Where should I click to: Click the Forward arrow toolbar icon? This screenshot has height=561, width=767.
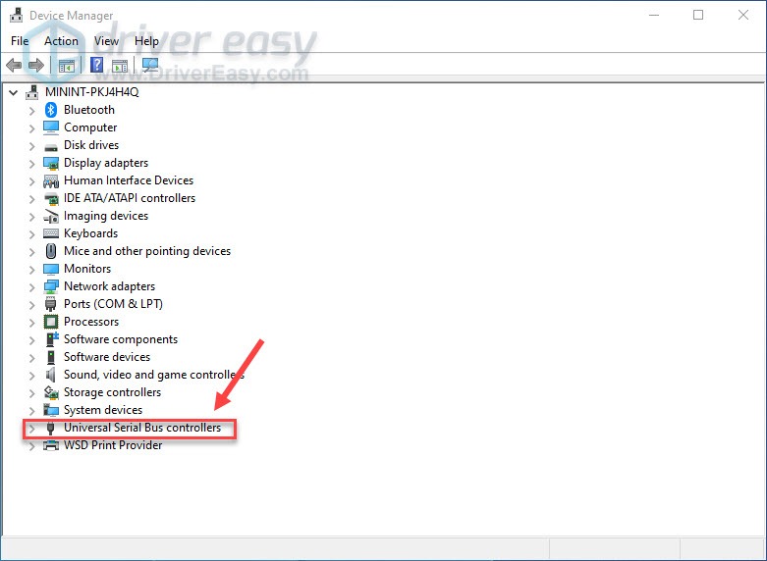[x=36, y=65]
